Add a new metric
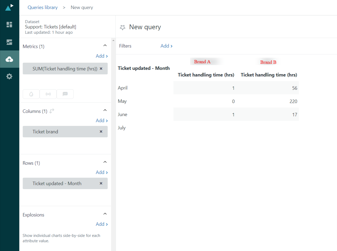The height and width of the screenshot is (251, 337). (102, 56)
